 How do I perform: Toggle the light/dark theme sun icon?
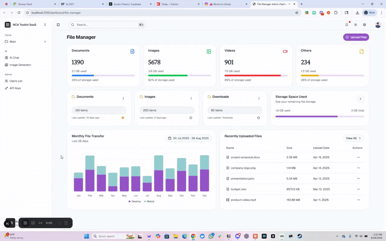pos(356,24)
